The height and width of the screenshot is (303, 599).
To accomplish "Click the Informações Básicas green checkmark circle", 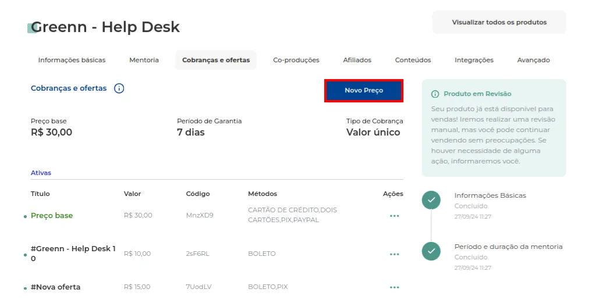I will pos(431,200).
